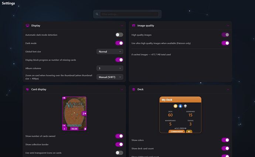
Task: Collapse the Image quality section chevron
Action: pos(228,26)
